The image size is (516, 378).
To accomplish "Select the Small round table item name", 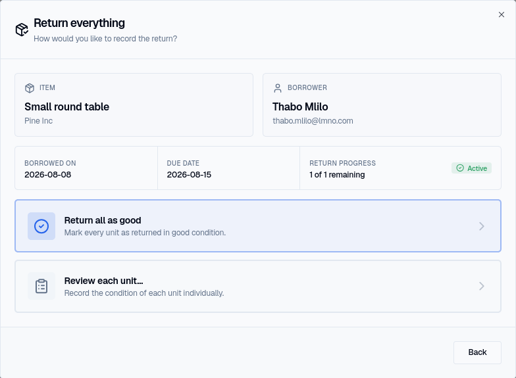I will [x=67, y=106].
